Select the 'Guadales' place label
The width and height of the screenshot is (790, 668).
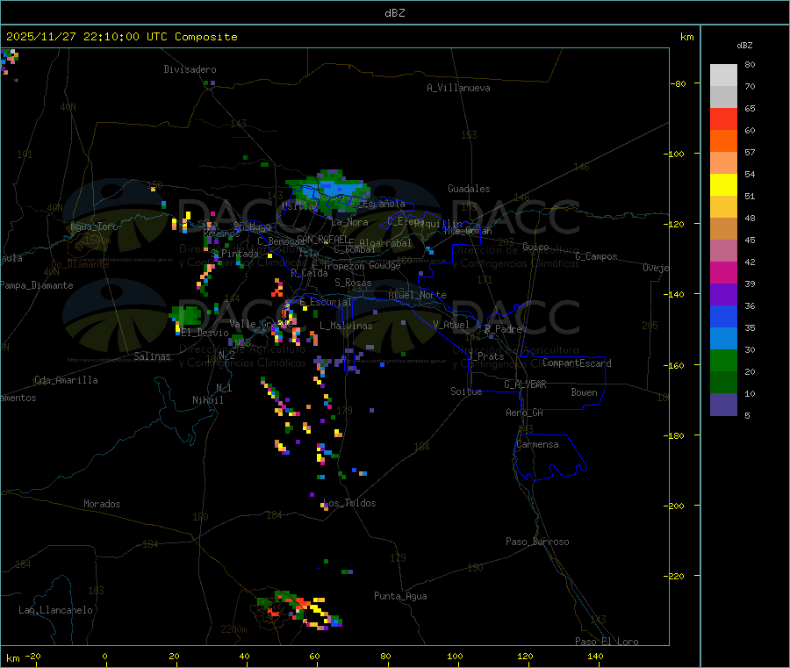469,189
